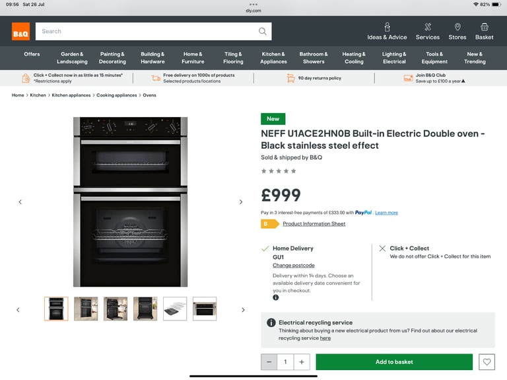Open the Stores locator
The width and height of the screenshot is (507, 380).
click(x=457, y=32)
